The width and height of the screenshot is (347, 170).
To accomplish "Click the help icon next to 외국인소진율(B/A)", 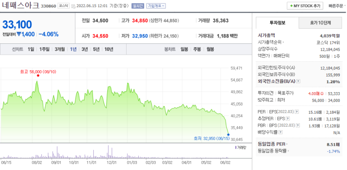I will pyautogui.click(x=299, y=81).
